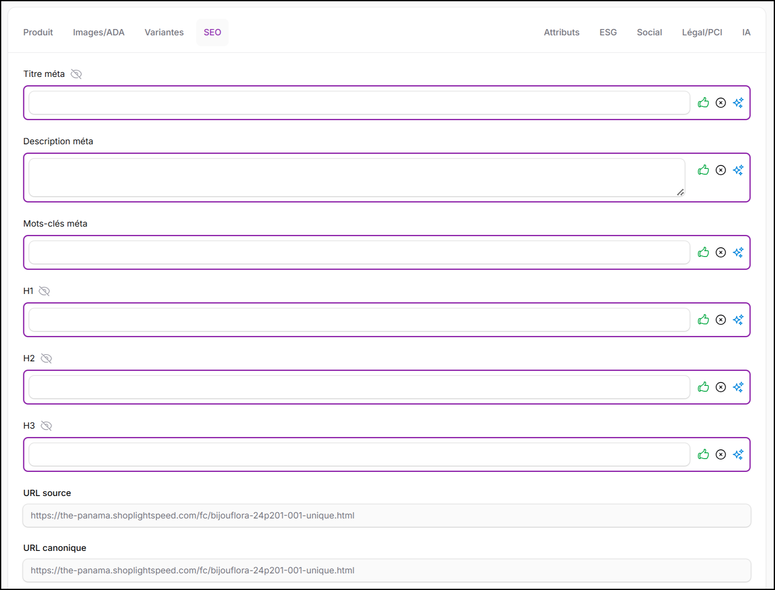The height and width of the screenshot is (590, 775).
Task: Toggle the H3 visibility eye icon
Action: click(46, 426)
